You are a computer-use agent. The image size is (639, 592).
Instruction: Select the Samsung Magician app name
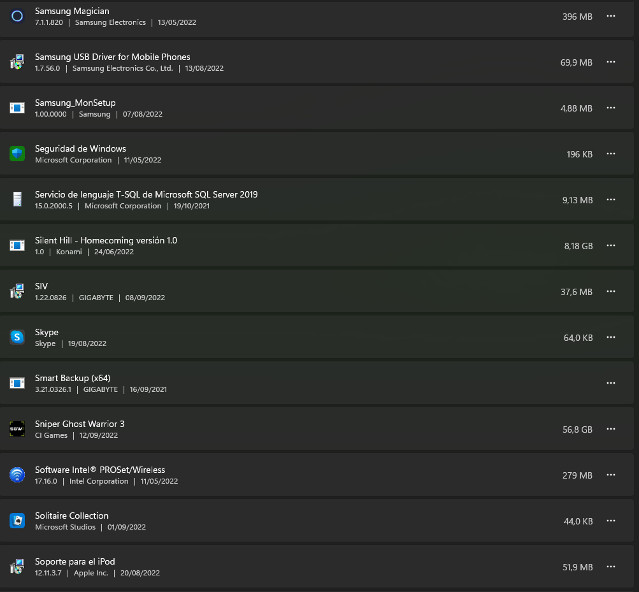click(72, 11)
